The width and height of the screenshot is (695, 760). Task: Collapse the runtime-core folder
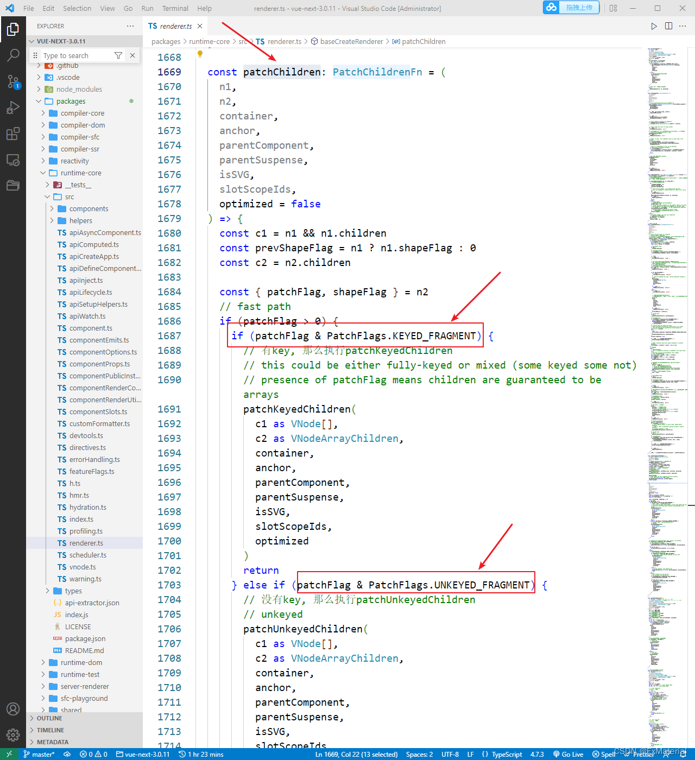click(x=84, y=173)
